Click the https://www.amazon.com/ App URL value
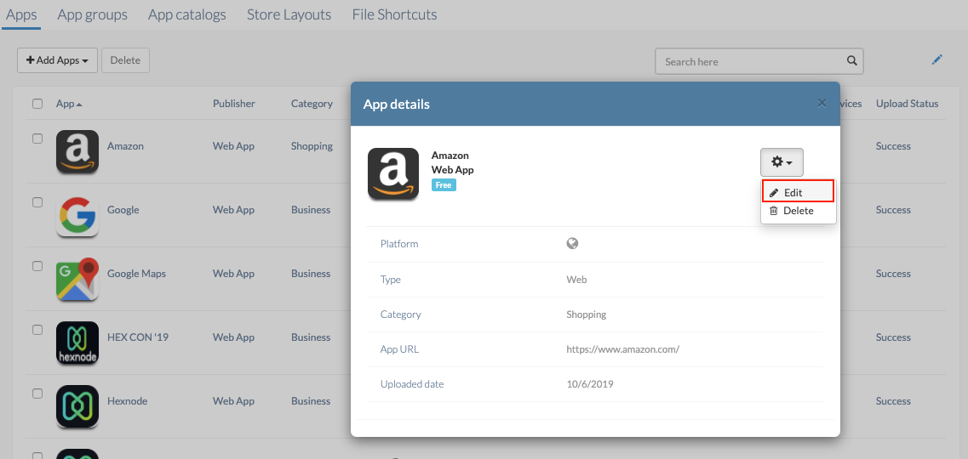968x459 pixels. [x=623, y=349]
